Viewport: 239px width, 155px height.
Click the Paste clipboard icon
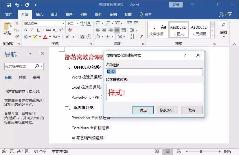pos(8,26)
